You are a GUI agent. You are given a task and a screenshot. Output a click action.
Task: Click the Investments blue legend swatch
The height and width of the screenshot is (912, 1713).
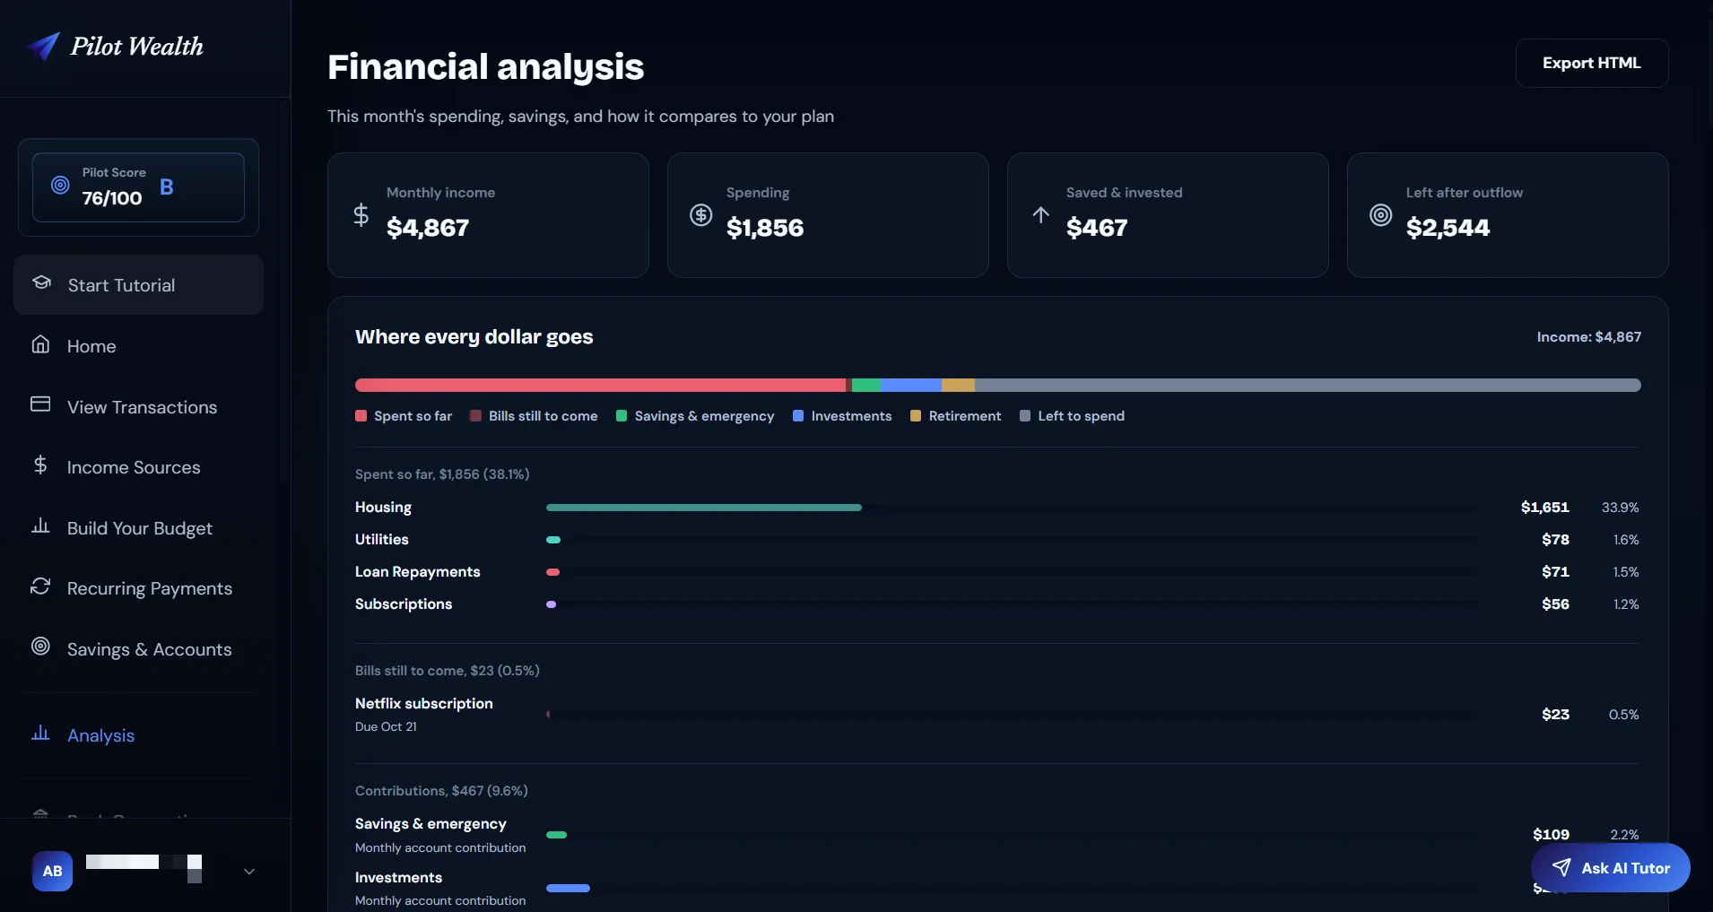point(798,416)
